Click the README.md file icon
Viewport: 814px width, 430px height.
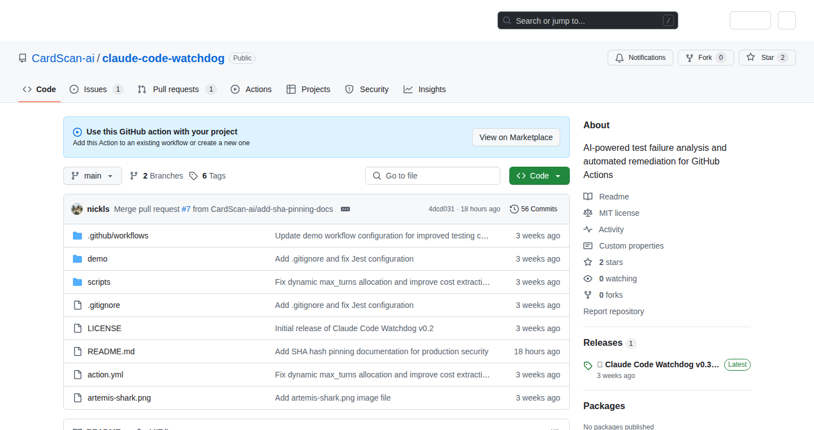[x=77, y=351]
